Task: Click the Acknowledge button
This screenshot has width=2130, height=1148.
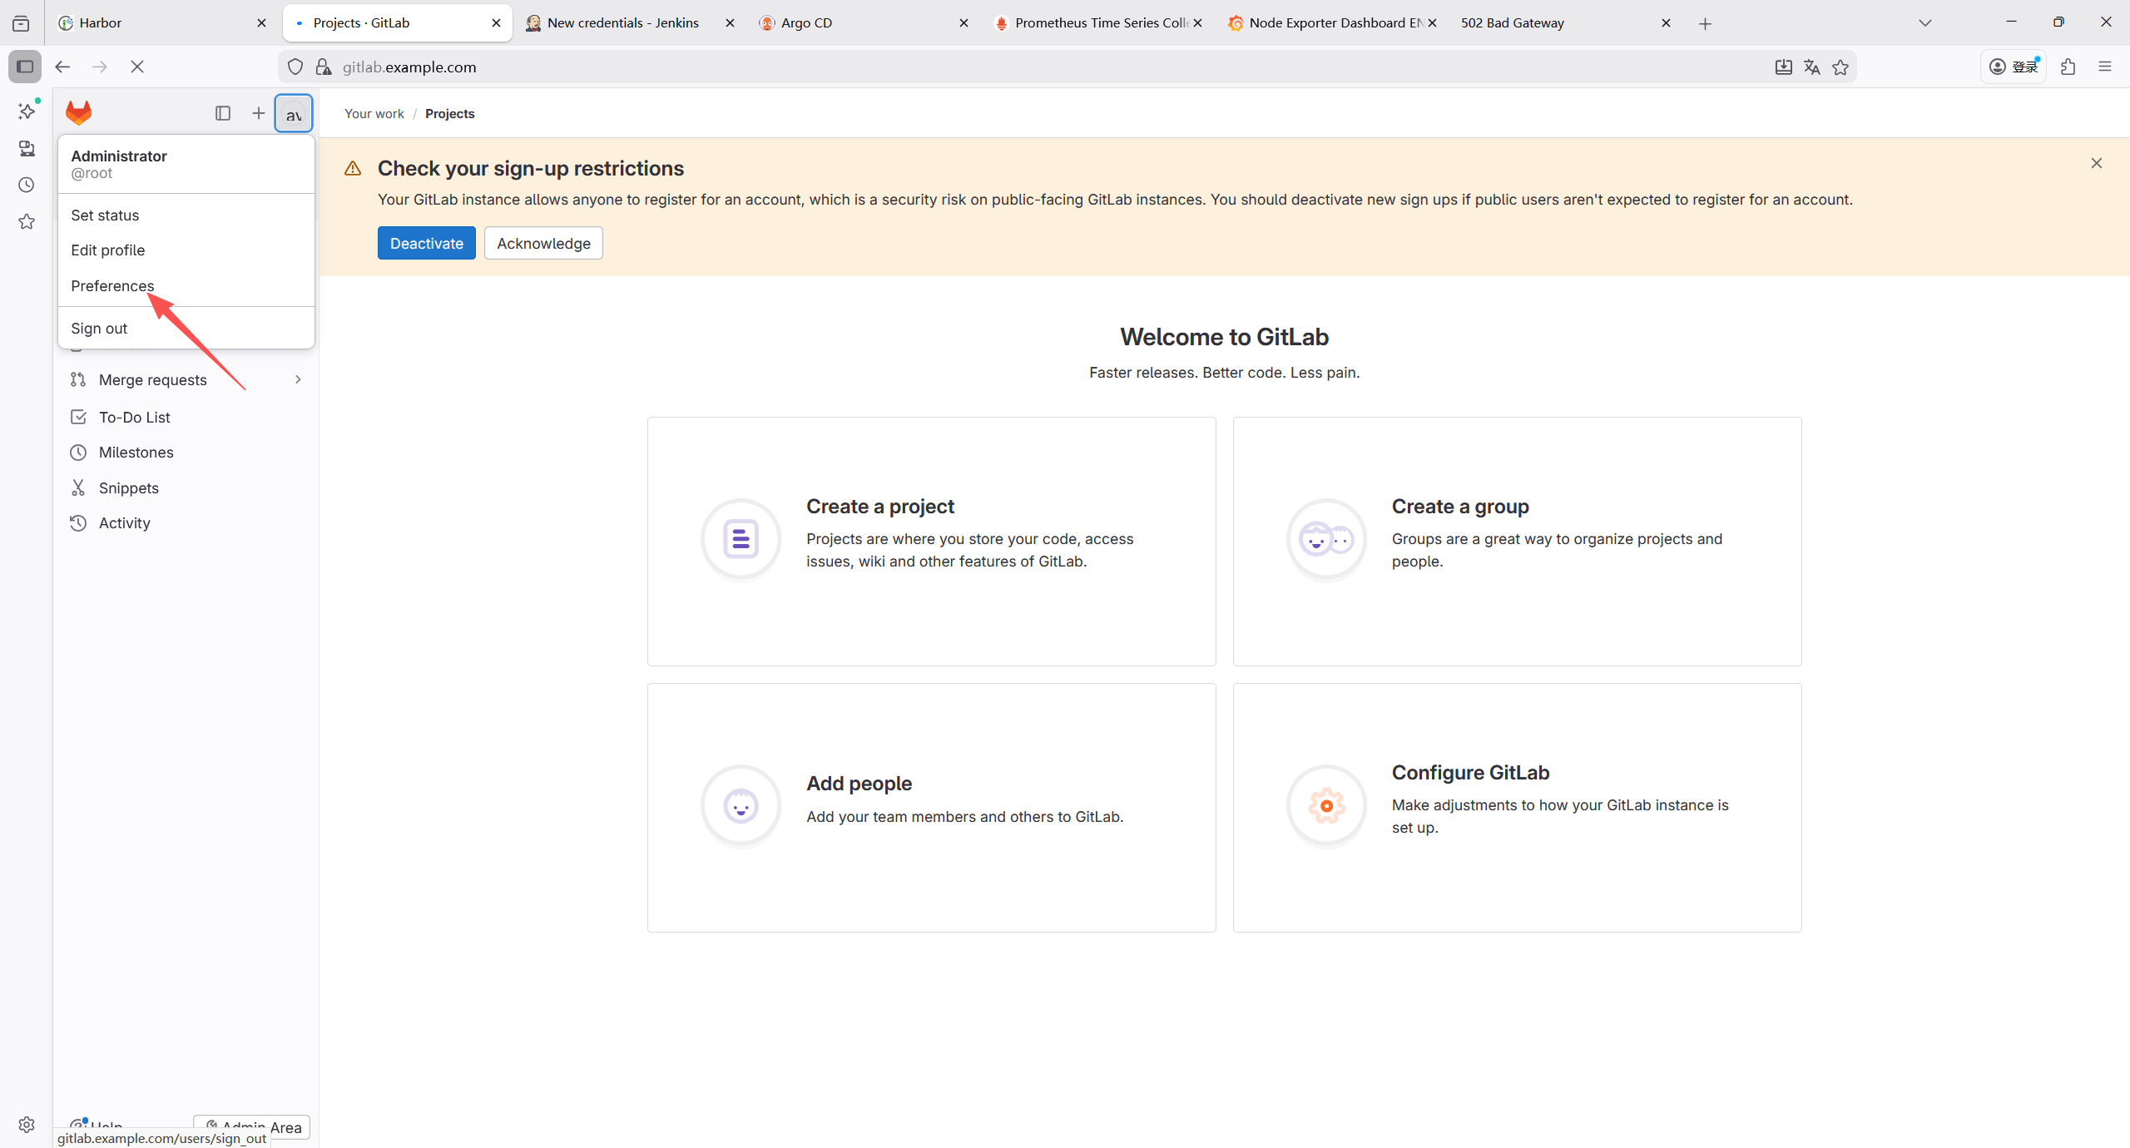Action: click(543, 243)
